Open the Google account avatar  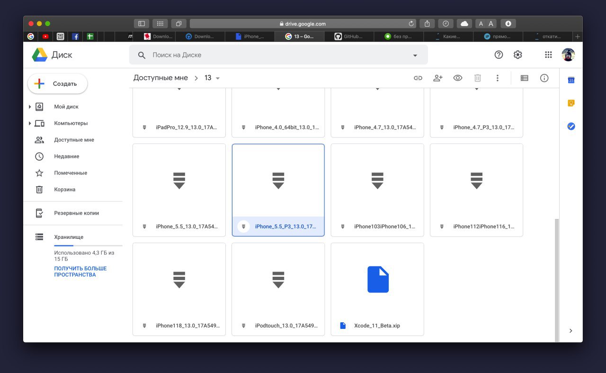pos(568,55)
